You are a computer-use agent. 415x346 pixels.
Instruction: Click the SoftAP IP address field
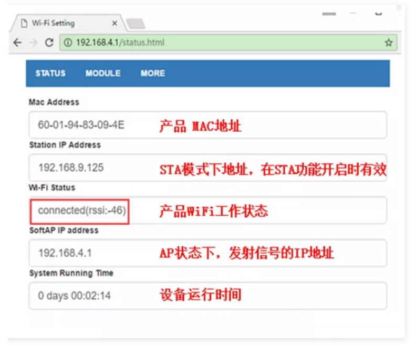(x=208, y=253)
